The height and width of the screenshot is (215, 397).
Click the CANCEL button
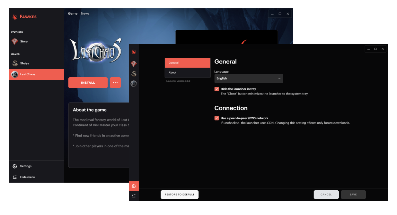(x=326, y=194)
